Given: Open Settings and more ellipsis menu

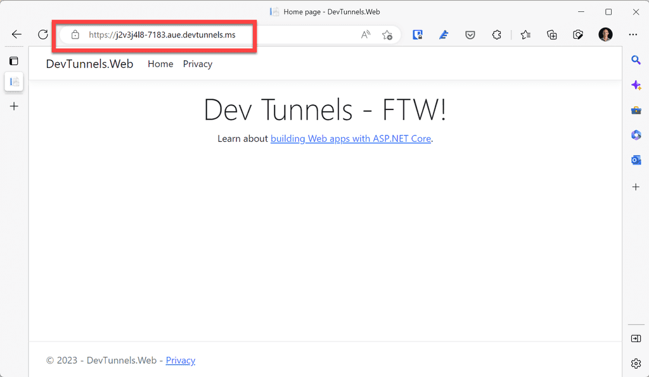Looking at the screenshot, I should pos(633,35).
